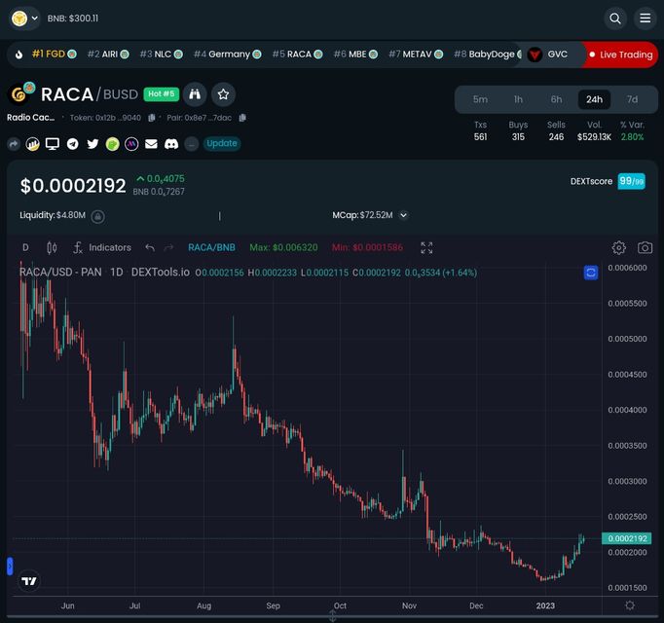
Task: Open hot pair #5 RACA
Action: [297, 55]
